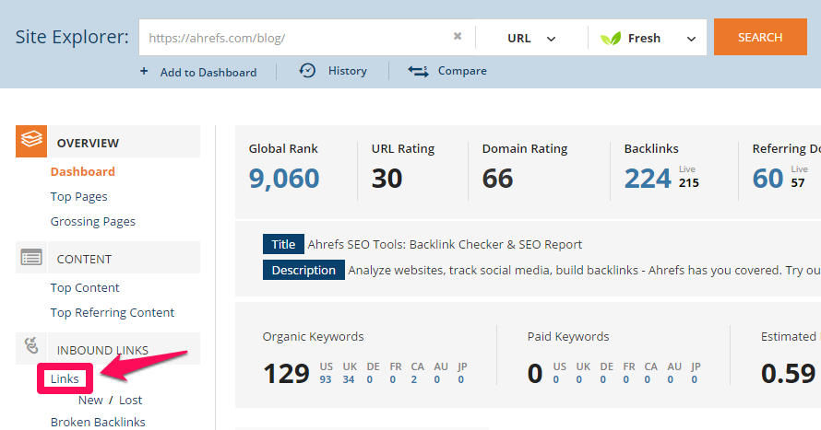821x430 pixels.
Task: Open Top Referring Content in sidebar
Action: click(x=112, y=312)
